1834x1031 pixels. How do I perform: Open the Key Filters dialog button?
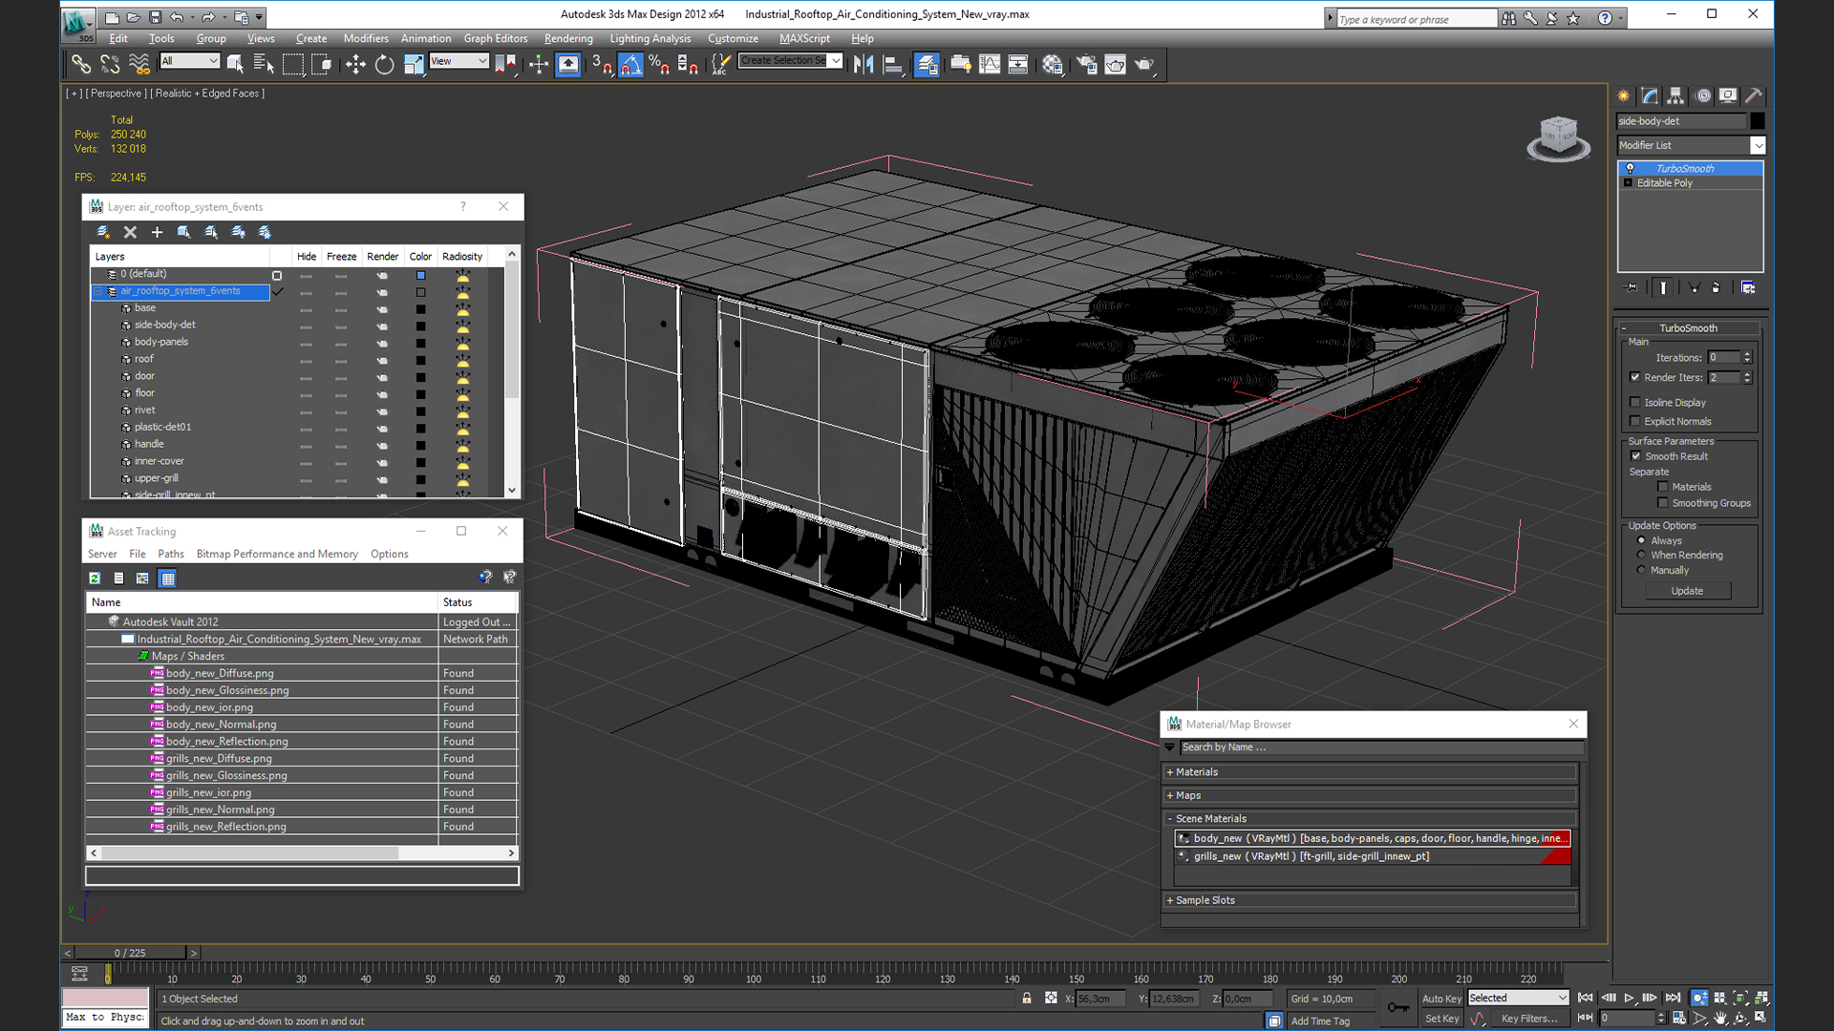[1528, 1019]
